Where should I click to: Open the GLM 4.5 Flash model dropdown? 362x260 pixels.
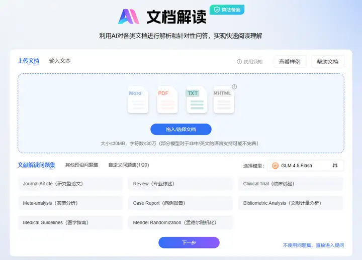point(306,166)
